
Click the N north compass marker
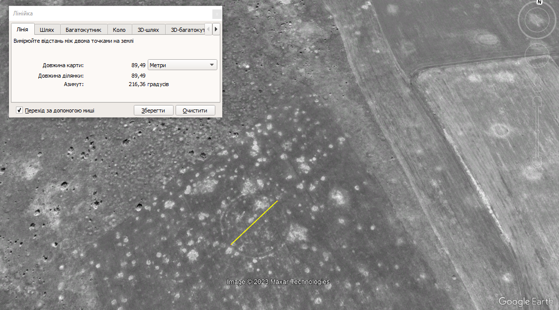pyautogui.click(x=540, y=2)
